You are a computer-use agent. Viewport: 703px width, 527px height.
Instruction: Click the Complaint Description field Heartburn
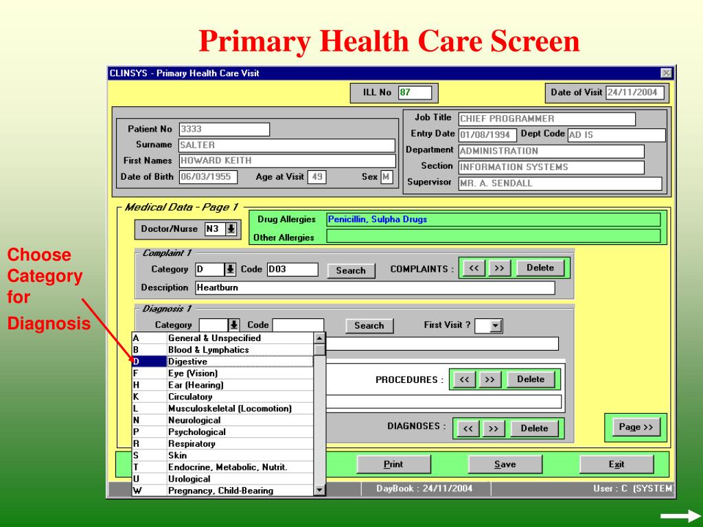[x=375, y=288]
